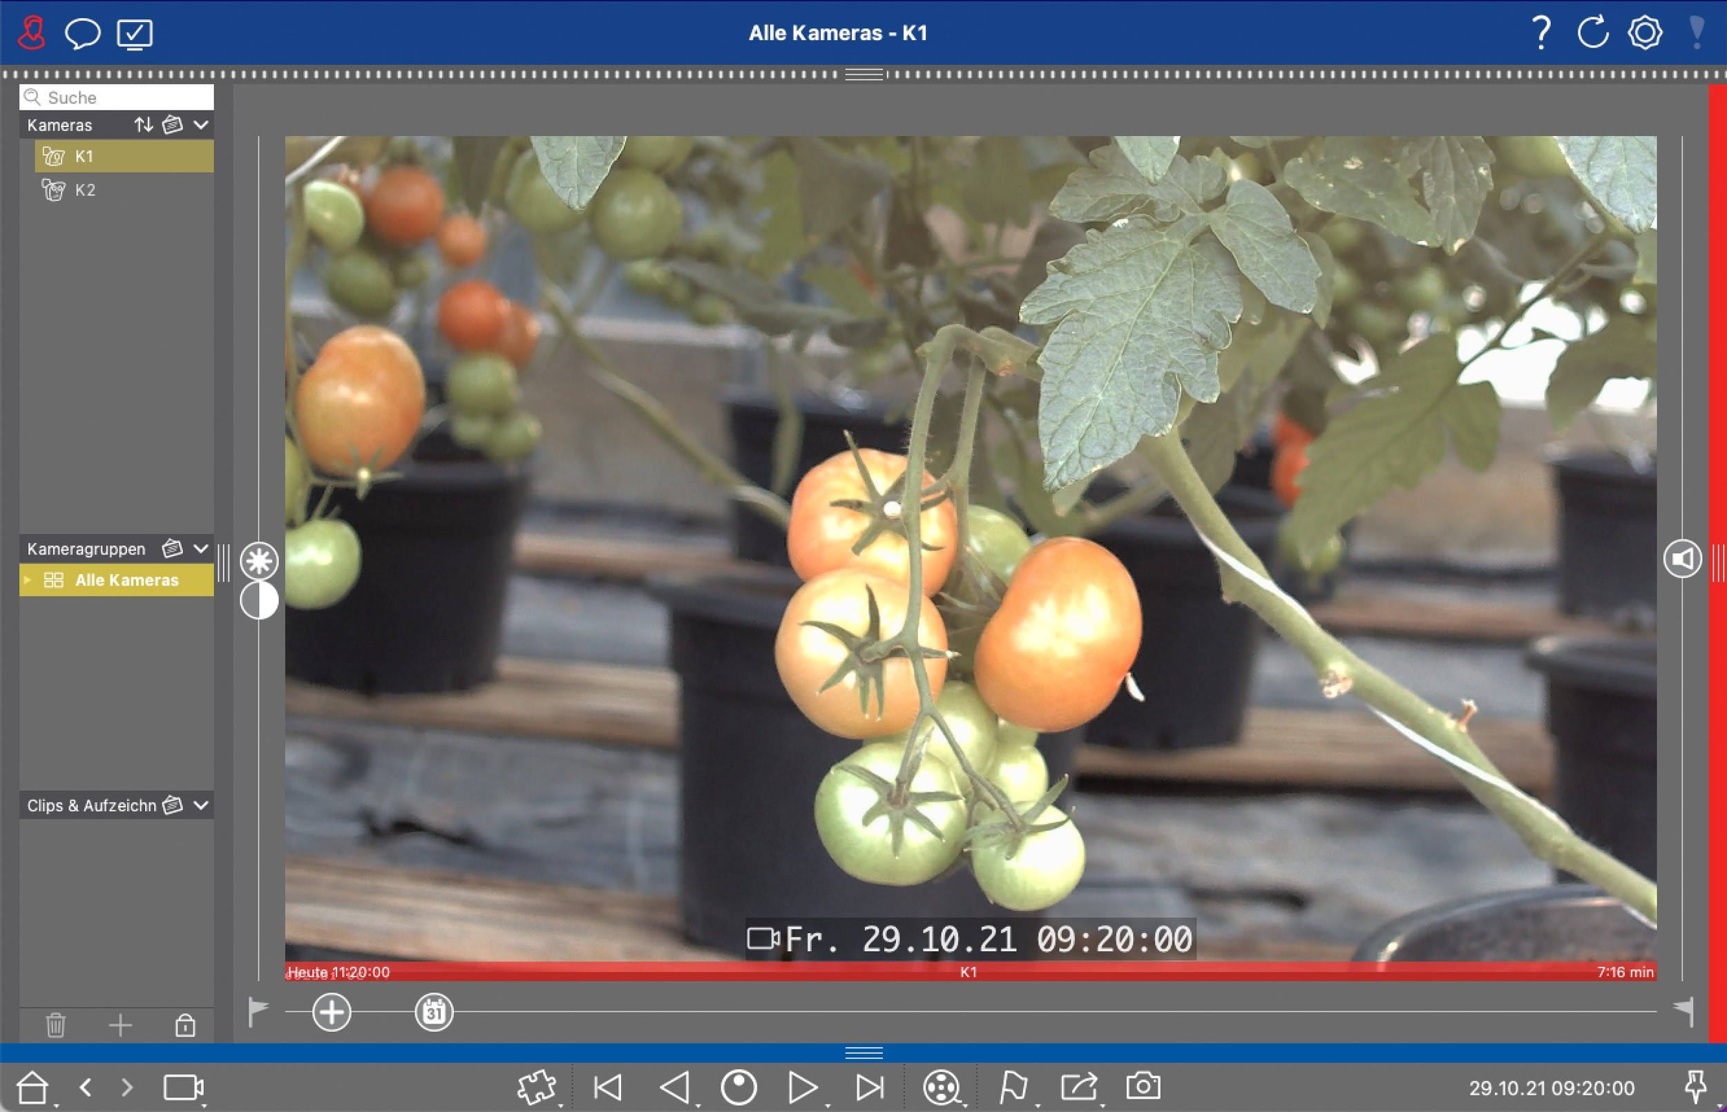Toggle the alarm list checkbox icon
The image size is (1727, 1112).
pyautogui.click(x=135, y=32)
